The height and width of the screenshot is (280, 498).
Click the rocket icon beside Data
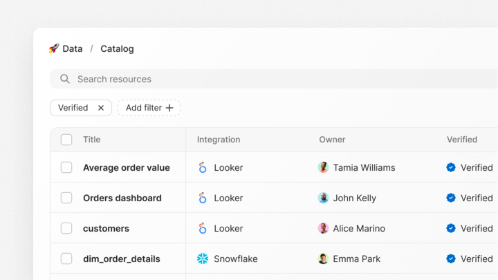pyautogui.click(x=54, y=48)
